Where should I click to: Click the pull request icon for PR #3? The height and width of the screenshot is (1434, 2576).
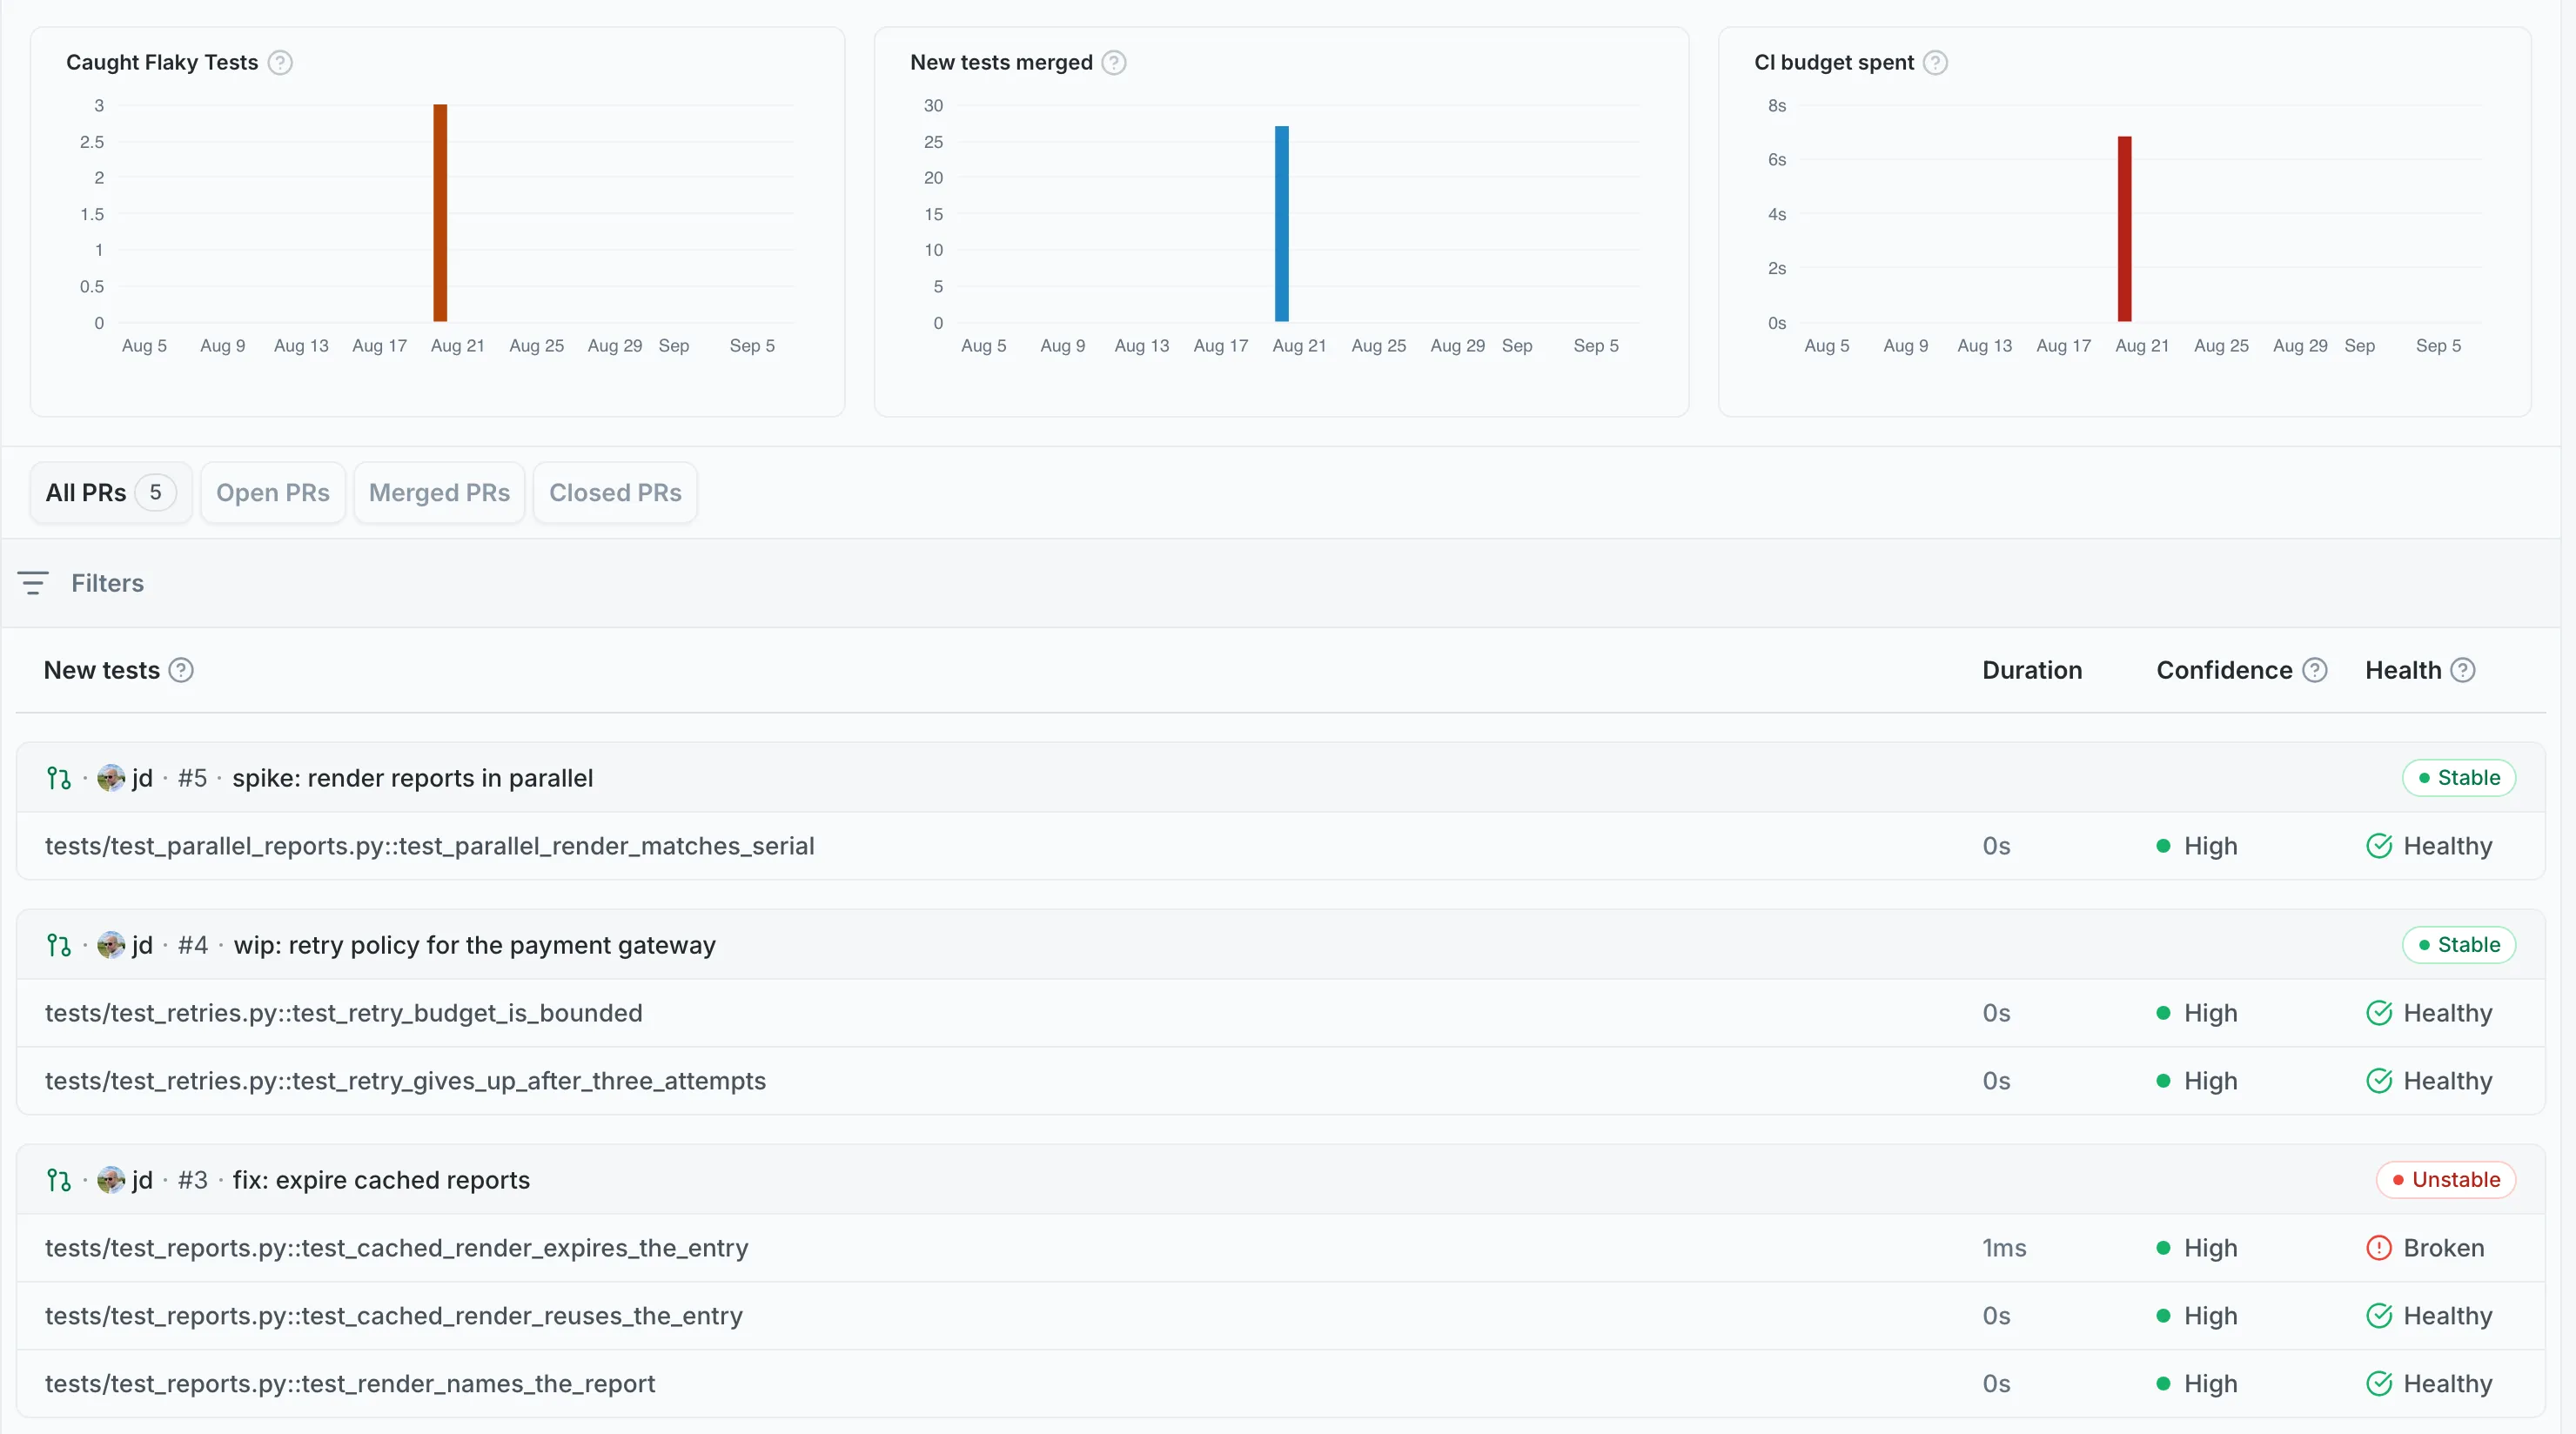[x=59, y=1180]
